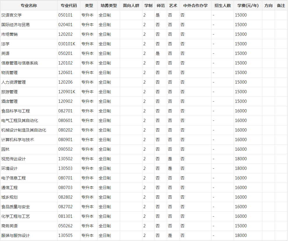Select the 酒店管理 major name
288x241 pixels.
tap(9, 101)
